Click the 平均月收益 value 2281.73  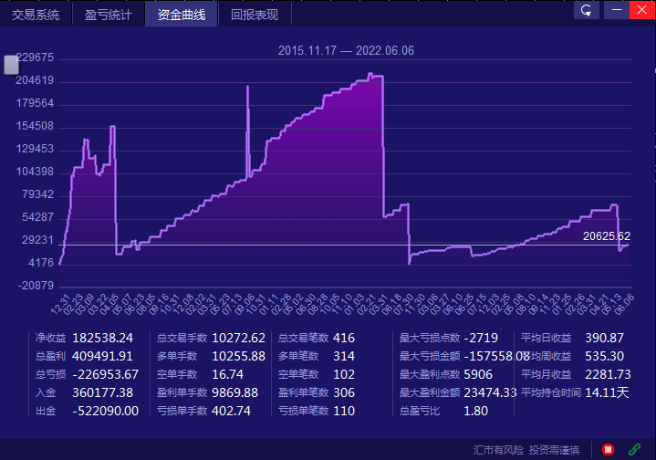click(608, 374)
